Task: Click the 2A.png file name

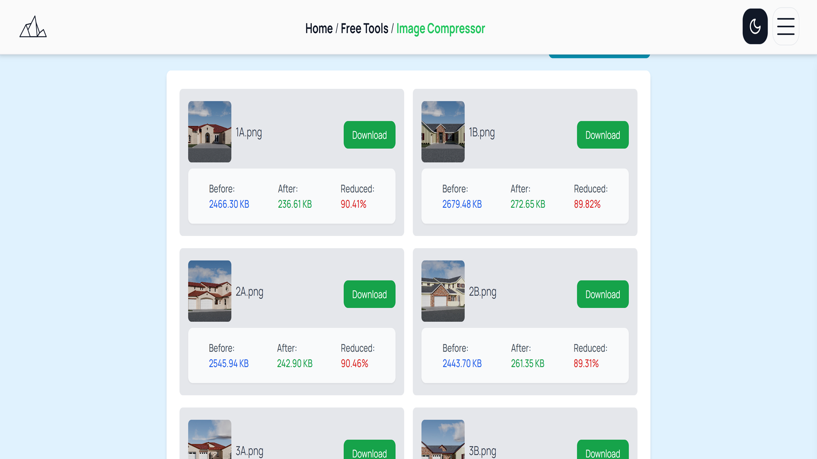Action: point(249,292)
